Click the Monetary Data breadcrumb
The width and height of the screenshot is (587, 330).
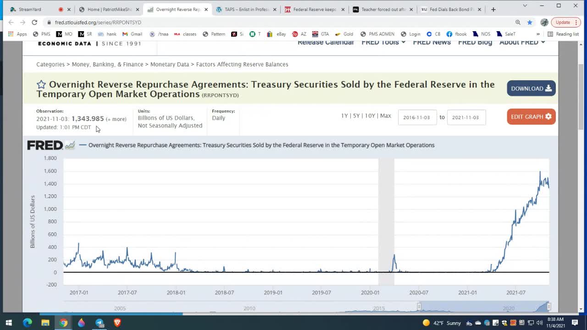[x=170, y=64]
